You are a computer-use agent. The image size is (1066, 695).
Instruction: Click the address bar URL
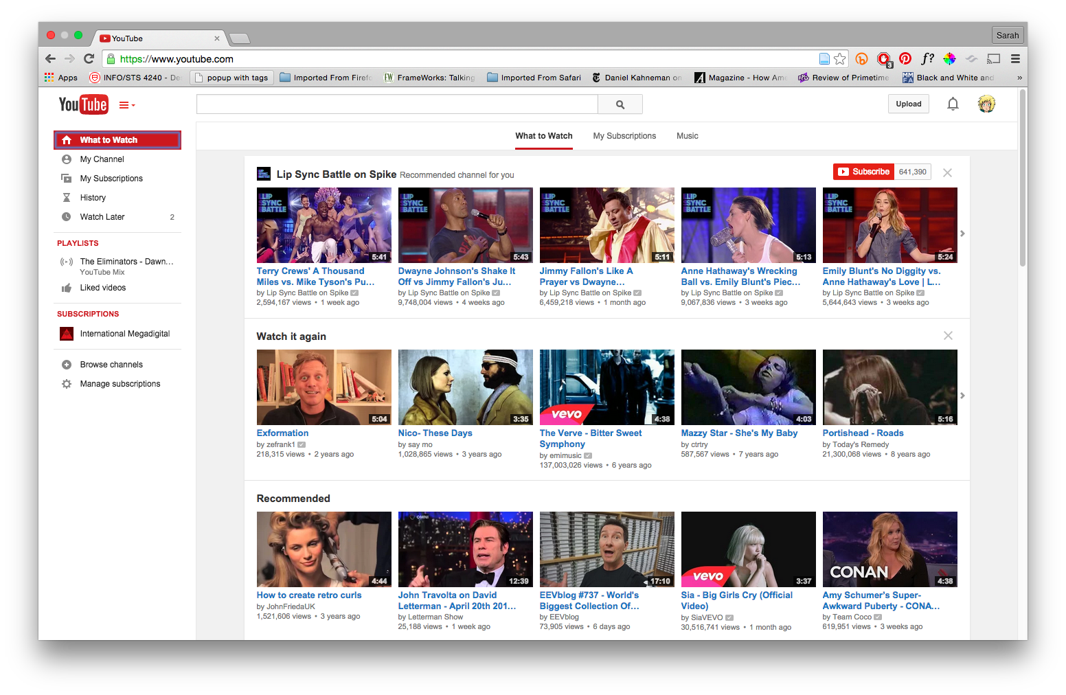pos(177,59)
